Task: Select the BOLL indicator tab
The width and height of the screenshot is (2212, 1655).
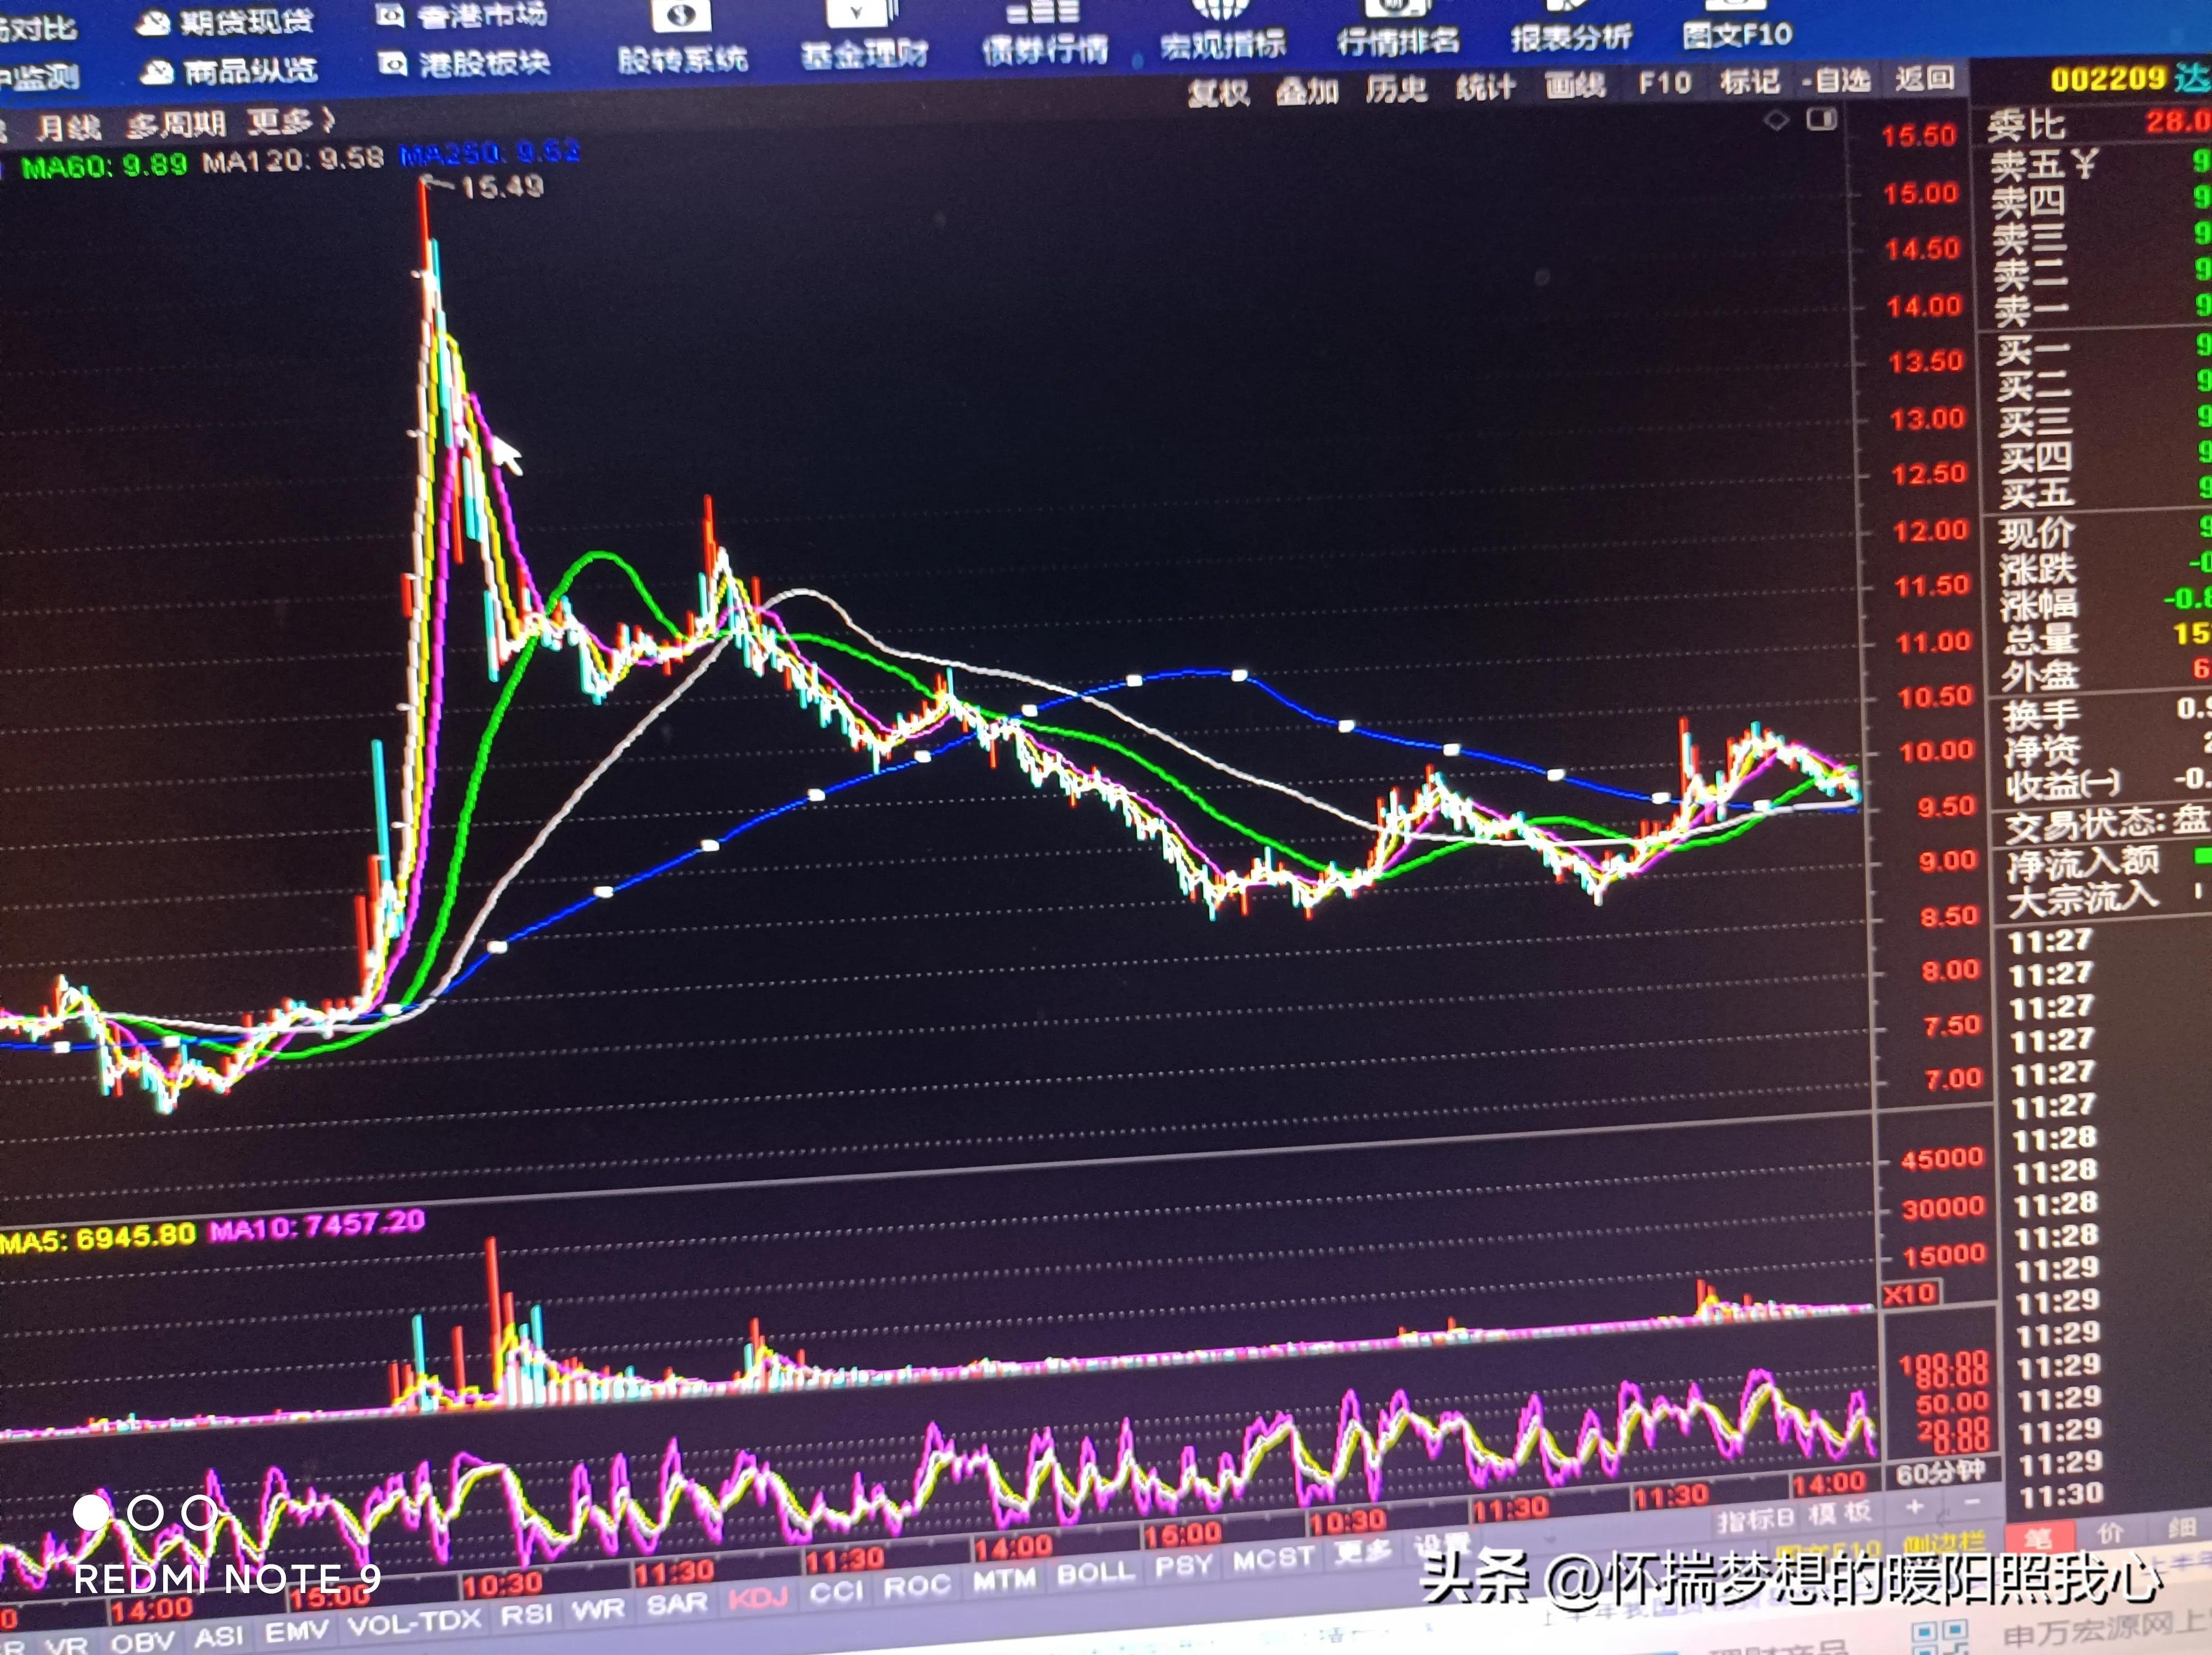Action: click(1095, 1572)
